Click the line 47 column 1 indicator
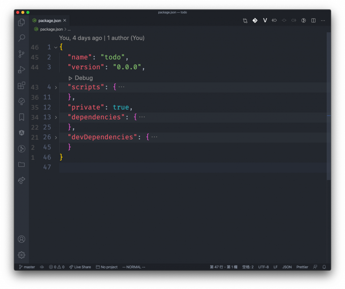Screen dimensions: 345x289 [x=224, y=267]
